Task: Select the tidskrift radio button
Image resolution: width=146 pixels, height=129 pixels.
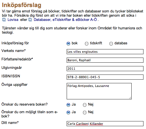Action: point(87,43)
